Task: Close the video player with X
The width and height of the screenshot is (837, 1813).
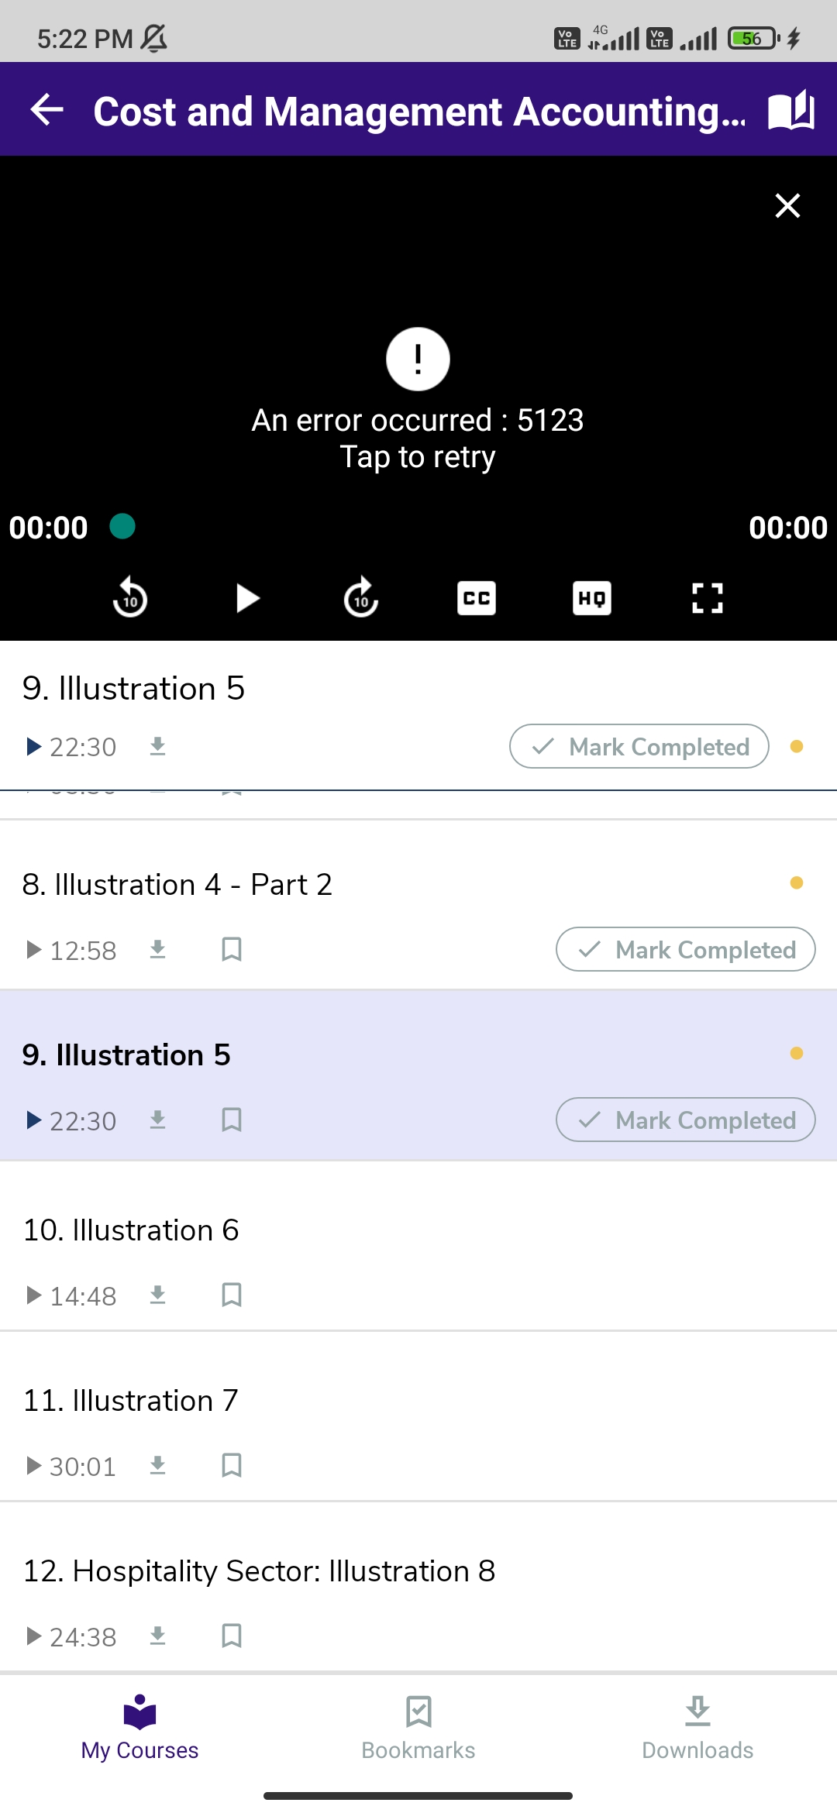Action: 787,205
